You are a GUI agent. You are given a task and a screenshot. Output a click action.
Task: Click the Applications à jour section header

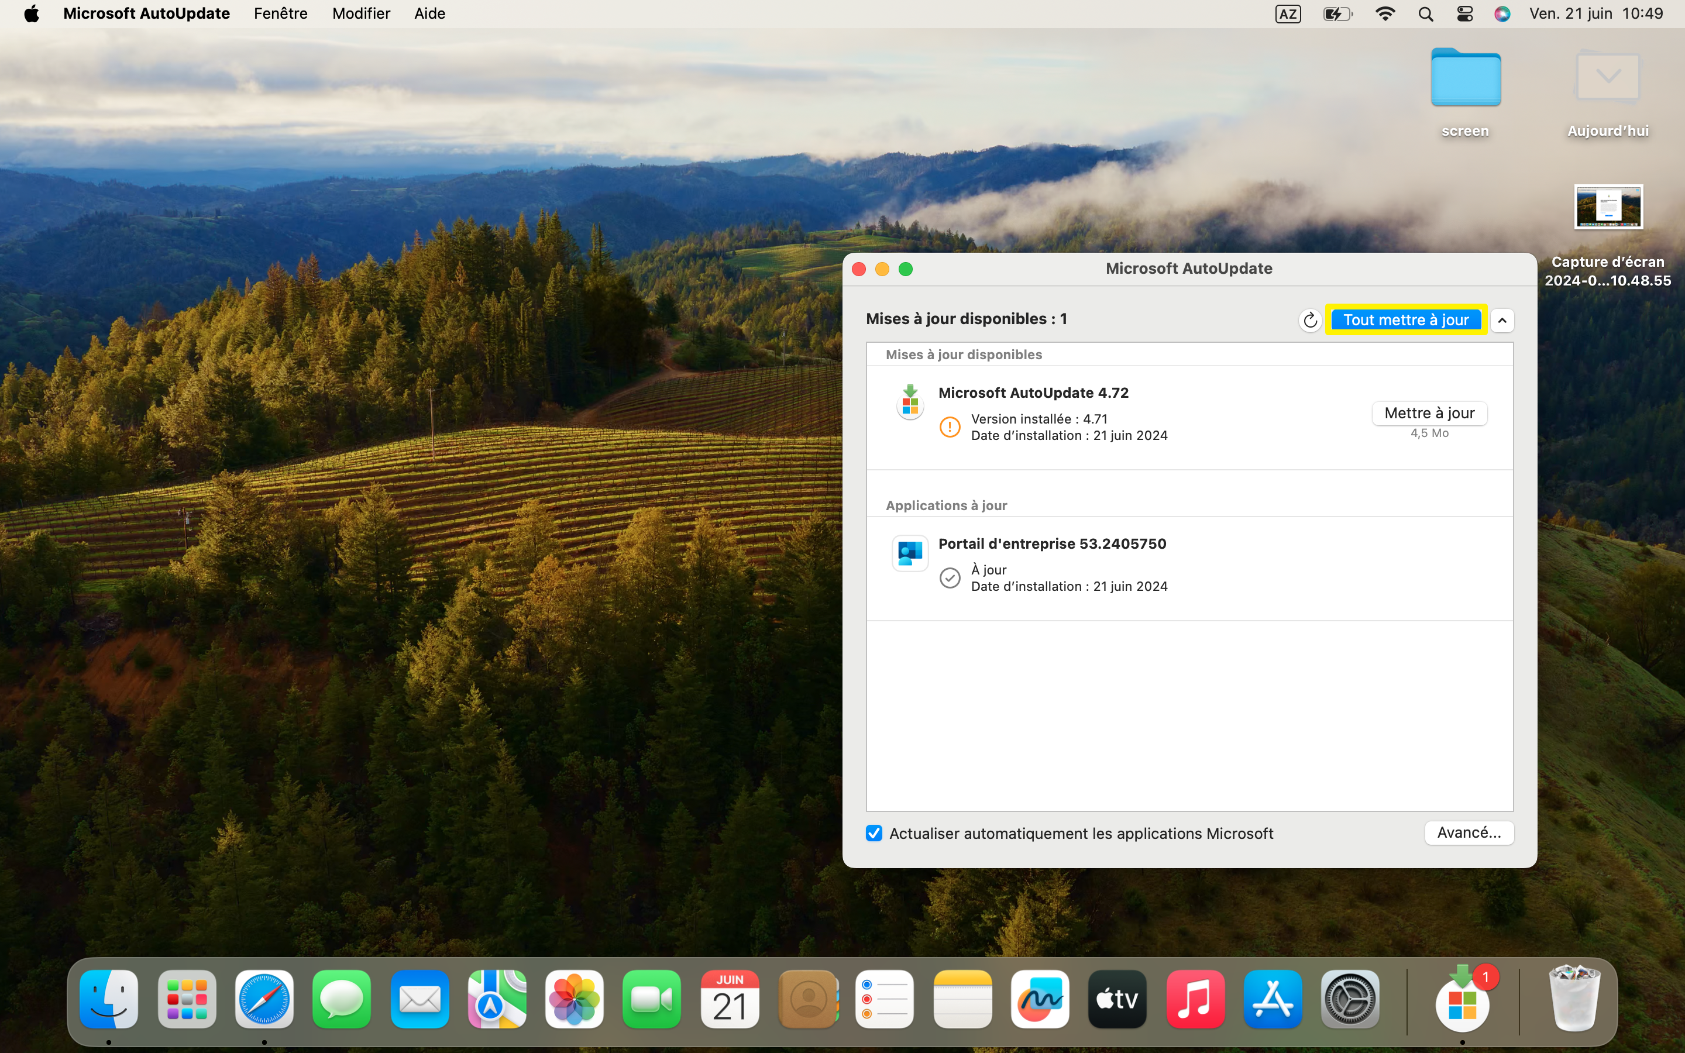[x=946, y=505]
